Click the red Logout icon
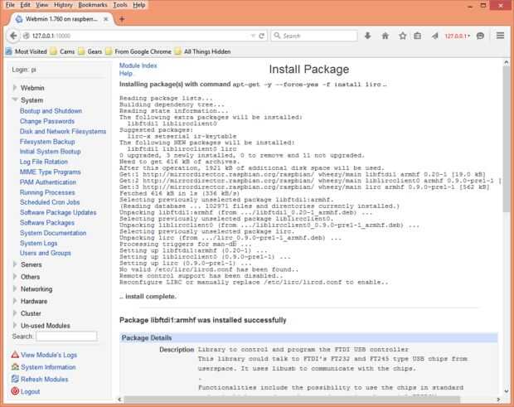This screenshot has height=407, width=514. pos(15,391)
